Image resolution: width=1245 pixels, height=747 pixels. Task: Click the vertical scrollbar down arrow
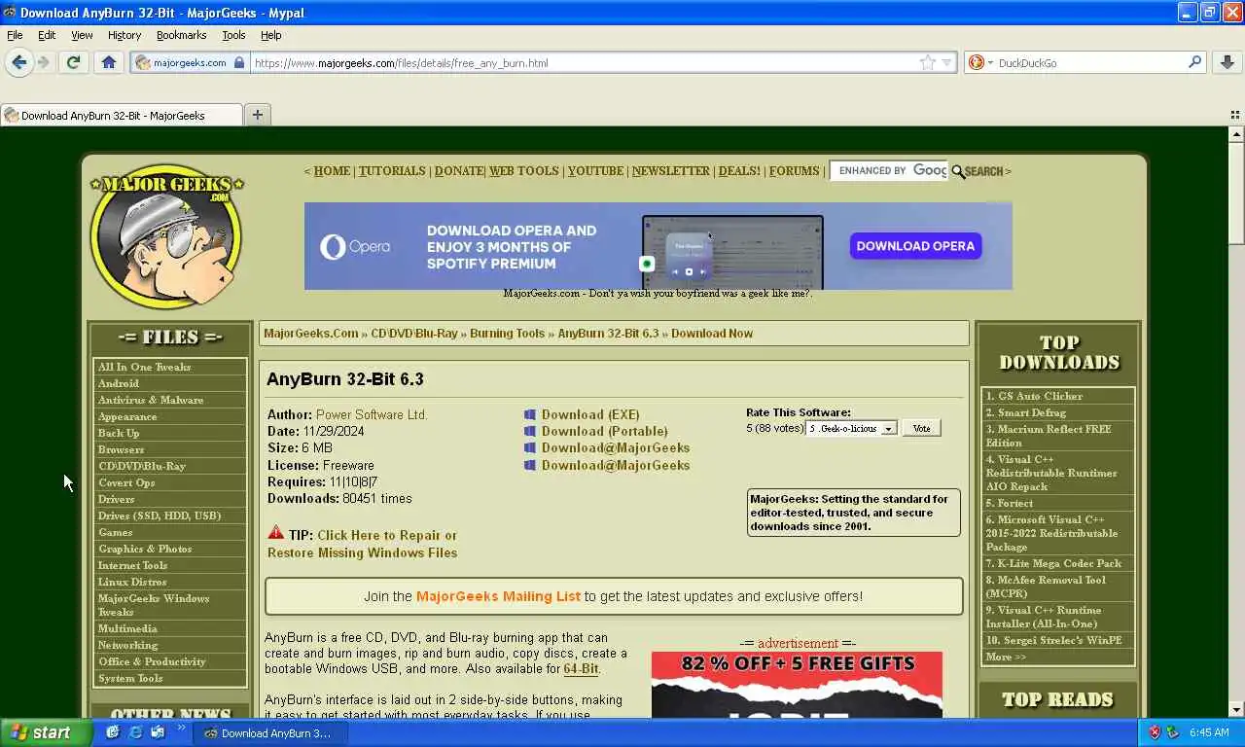[x=1236, y=710]
